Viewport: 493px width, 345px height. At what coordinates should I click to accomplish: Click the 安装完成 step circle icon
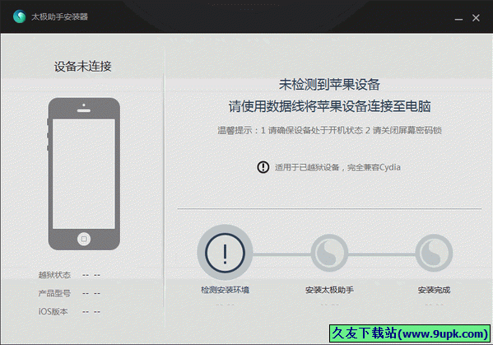click(434, 253)
